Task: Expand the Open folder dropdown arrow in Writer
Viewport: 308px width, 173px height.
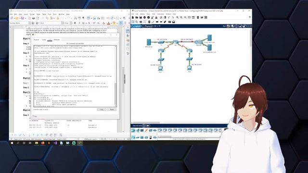Action: point(20,18)
